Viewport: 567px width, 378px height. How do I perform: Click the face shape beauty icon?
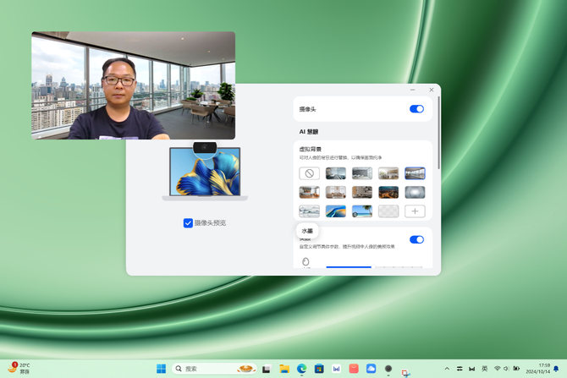pyautogui.click(x=306, y=262)
